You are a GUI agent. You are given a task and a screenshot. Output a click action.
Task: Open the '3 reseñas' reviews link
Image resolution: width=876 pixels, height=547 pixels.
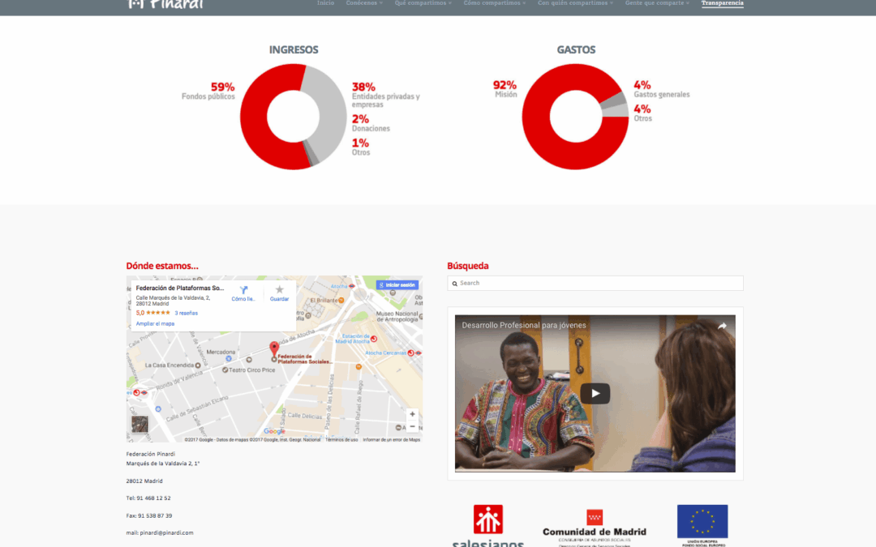(186, 313)
